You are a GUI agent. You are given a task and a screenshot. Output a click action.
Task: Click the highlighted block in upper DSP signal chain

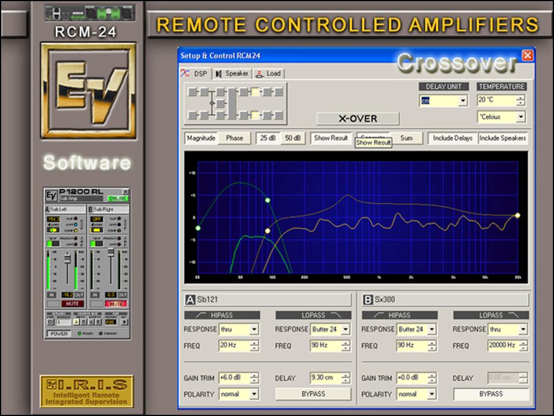point(255,92)
